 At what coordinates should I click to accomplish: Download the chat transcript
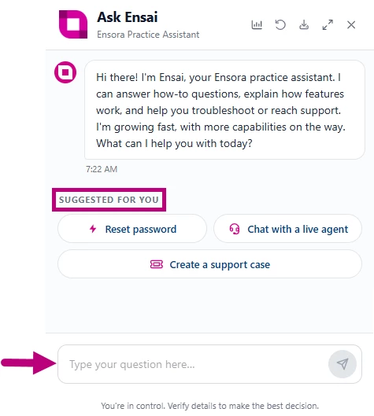(304, 25)
